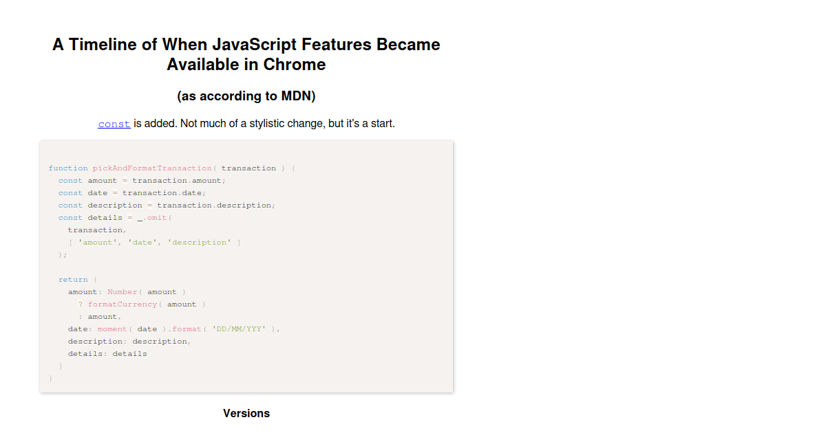Click the 'details: details' line
826x433 pixels.
[107, 354]
